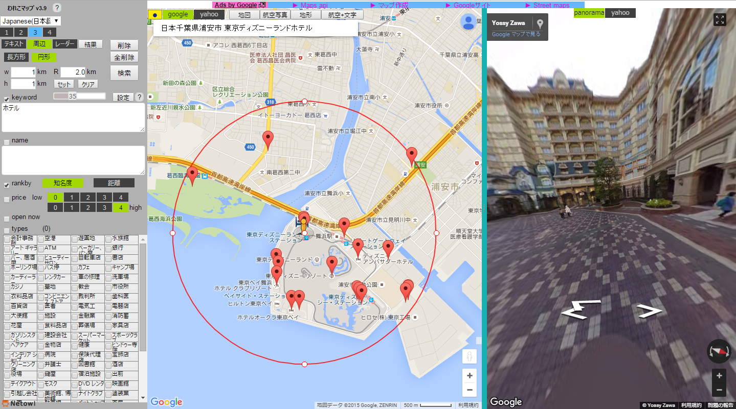Click the circle's bottom handle on the map
Screen dimensions: 736x409
pyautogui.click(x=305, y=364)
